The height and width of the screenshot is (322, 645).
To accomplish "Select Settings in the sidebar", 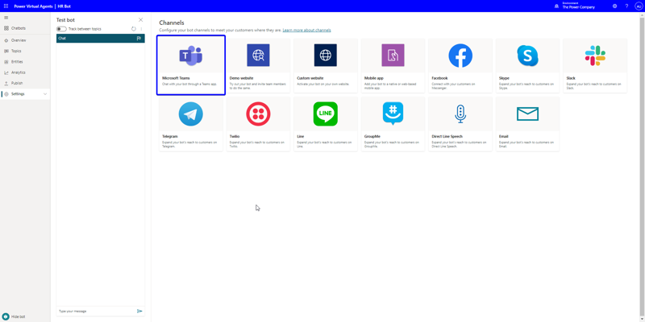I will point(25,94).
